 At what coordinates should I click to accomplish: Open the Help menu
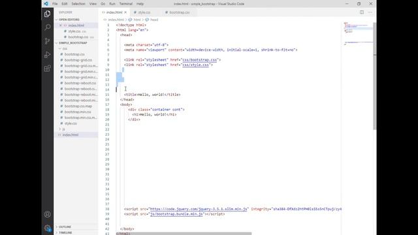140,4
